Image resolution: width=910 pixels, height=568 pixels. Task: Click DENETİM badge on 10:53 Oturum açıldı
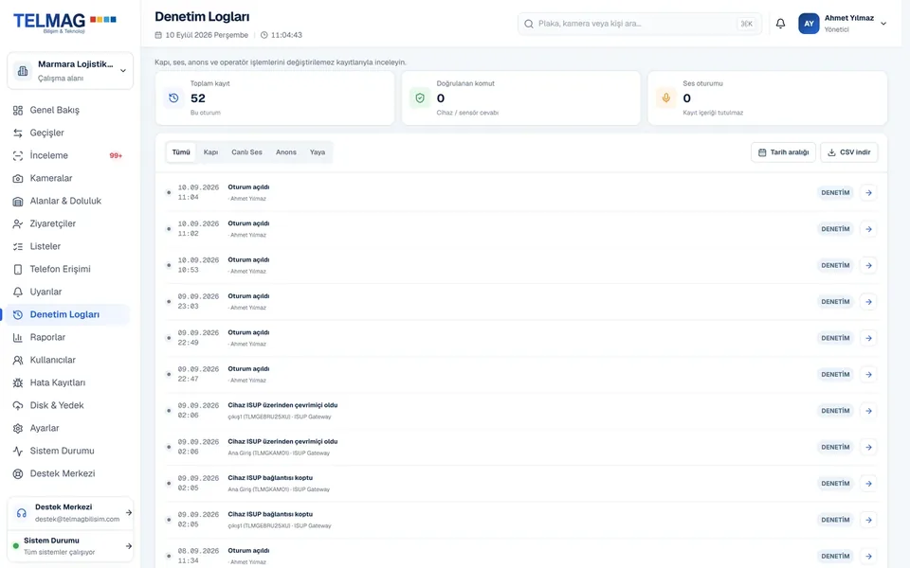(x=835, y=265)
